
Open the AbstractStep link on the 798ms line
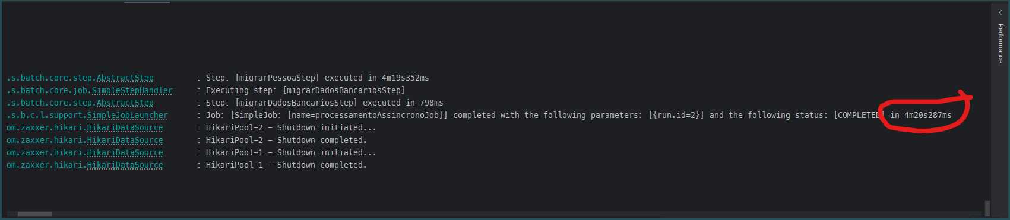125,103
